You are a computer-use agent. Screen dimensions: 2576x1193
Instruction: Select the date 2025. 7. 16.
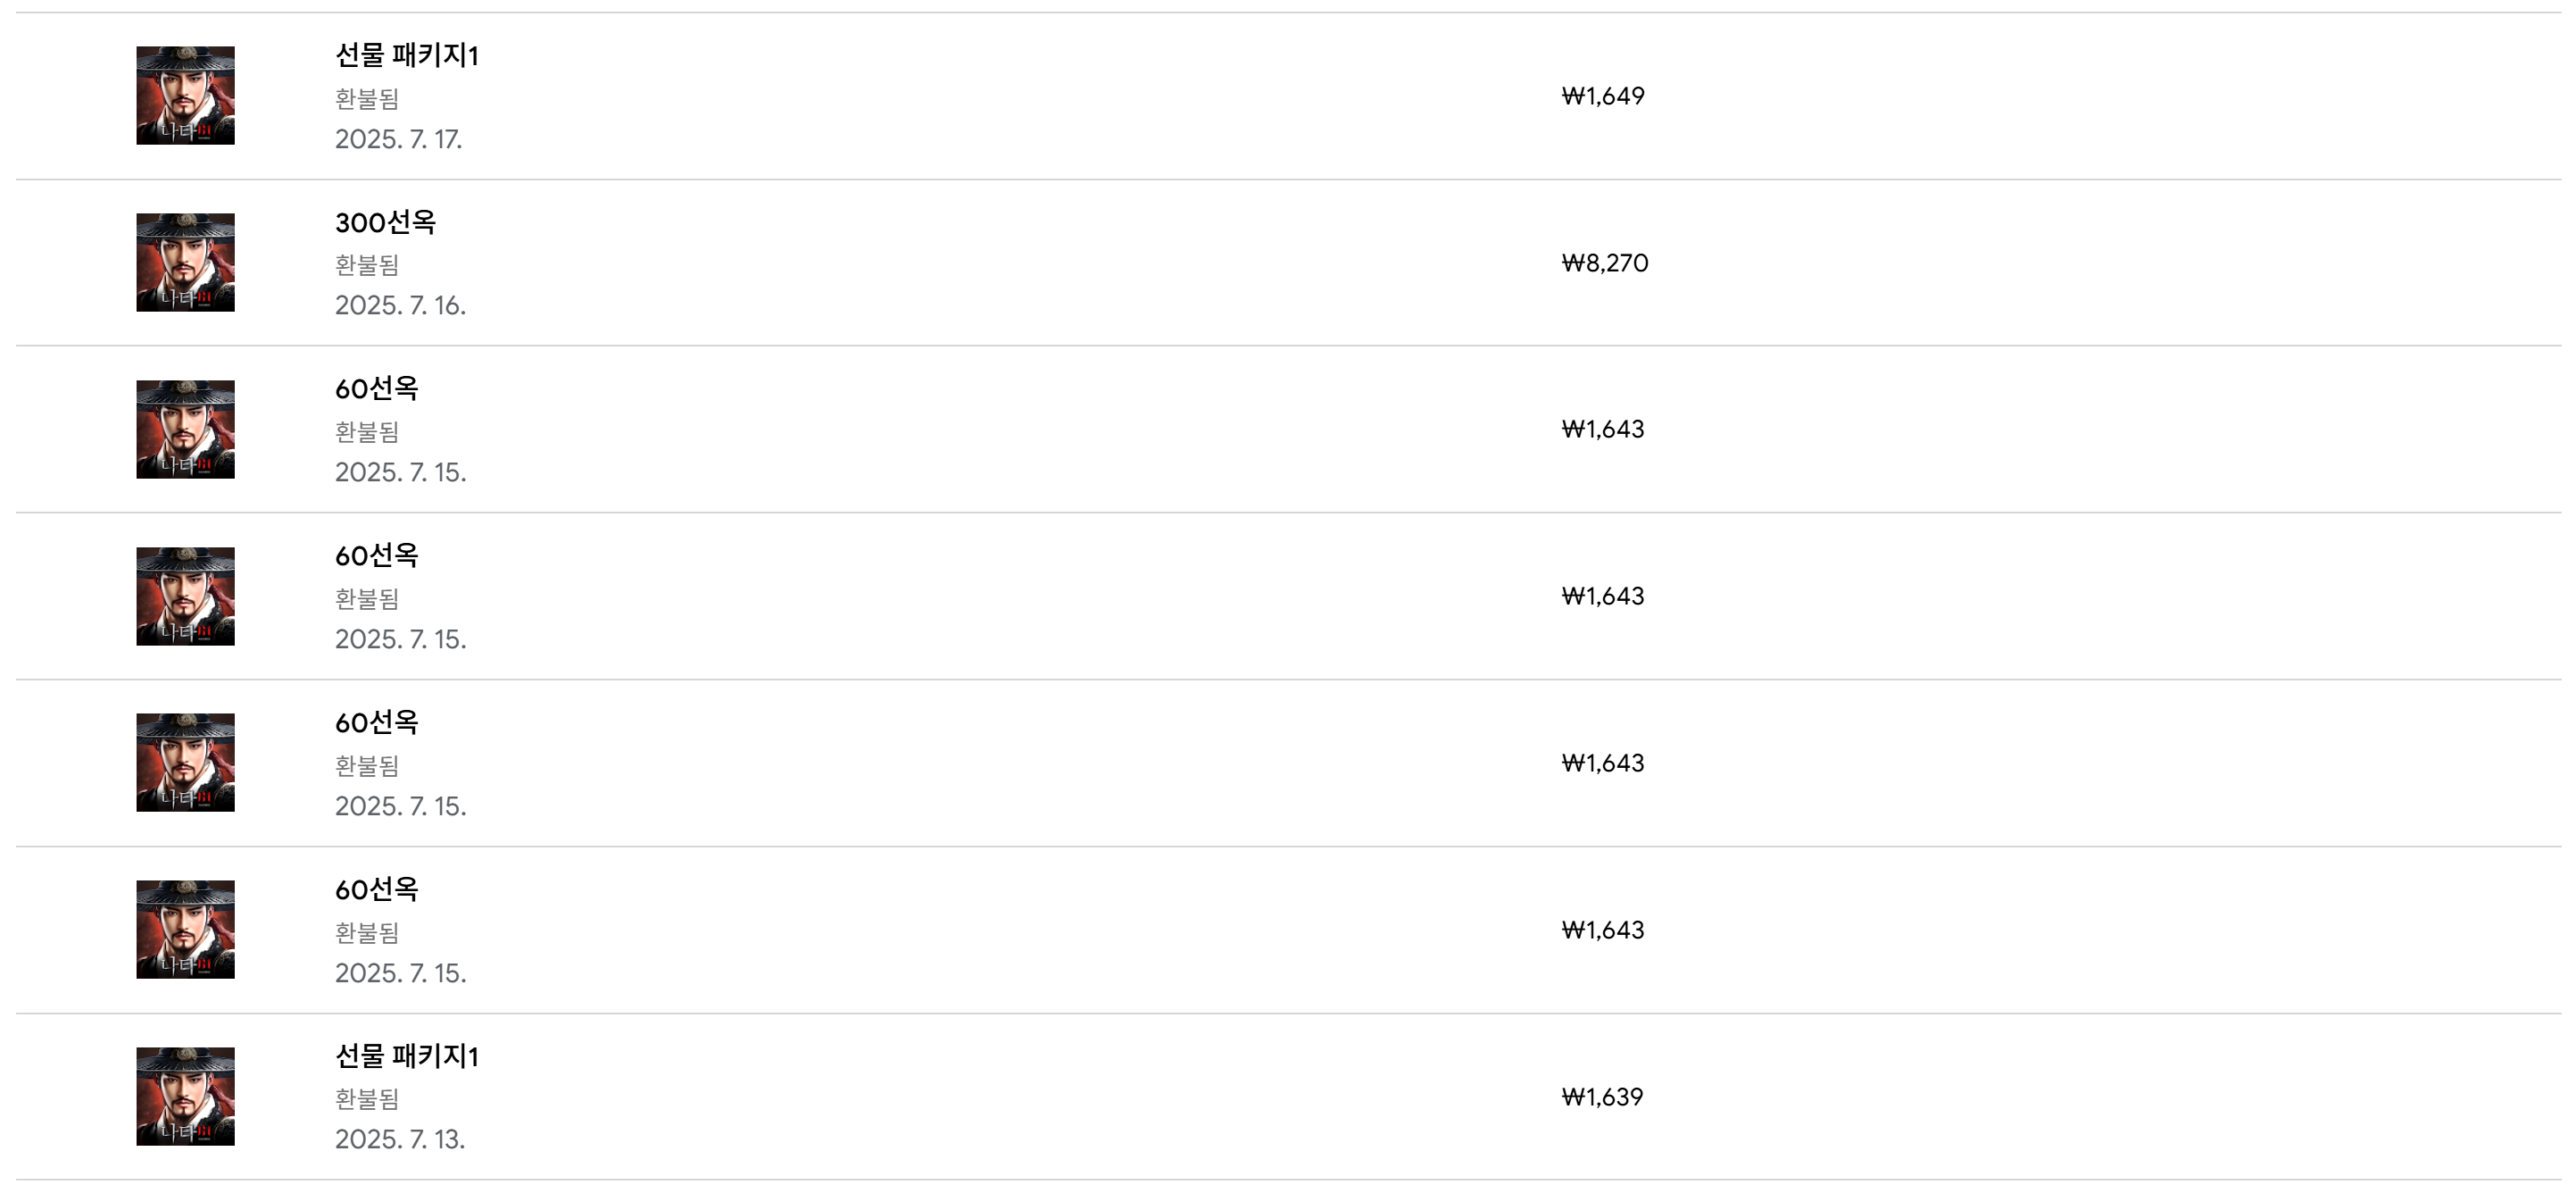point(400,305)
